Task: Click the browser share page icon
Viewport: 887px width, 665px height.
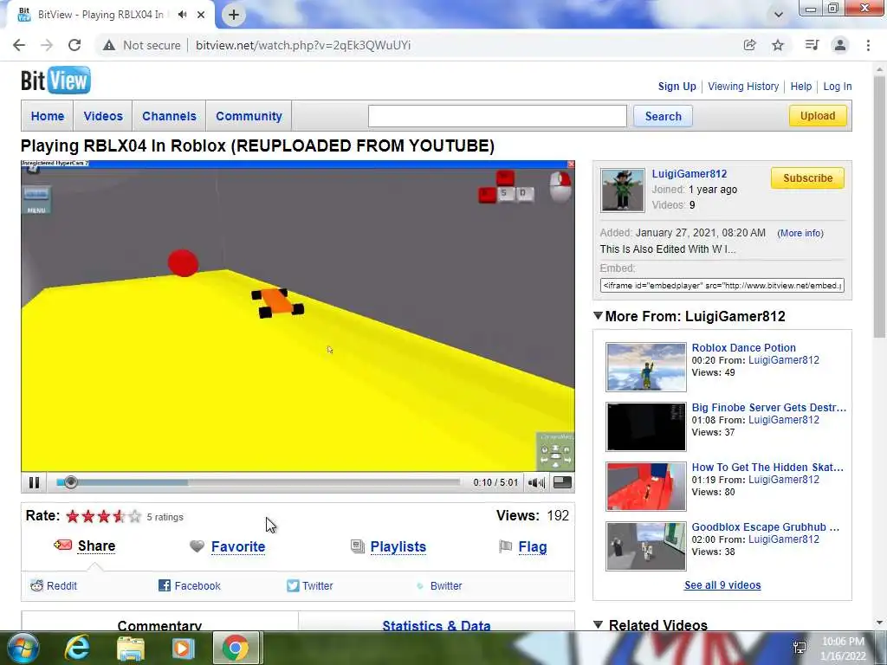Action: pyautogui.click(x=749, y=45)
